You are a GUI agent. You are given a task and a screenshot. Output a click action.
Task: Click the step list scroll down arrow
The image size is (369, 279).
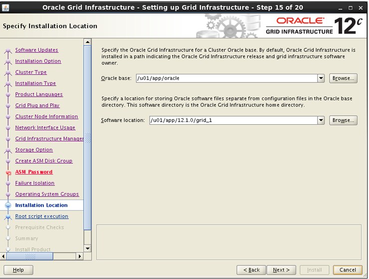[88, 249]
